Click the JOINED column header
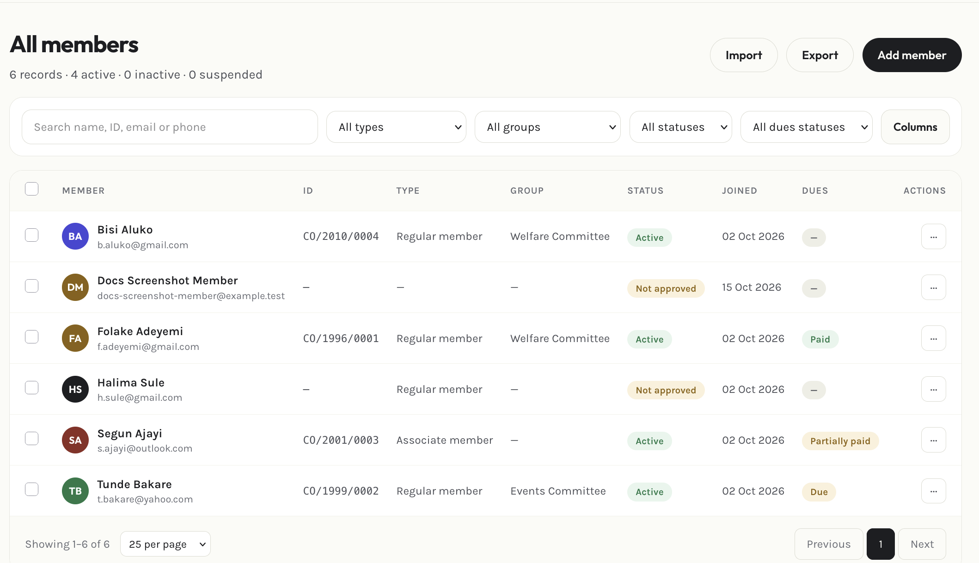The height and width of the screenshot is (563, 979). (x=740, y=191)
